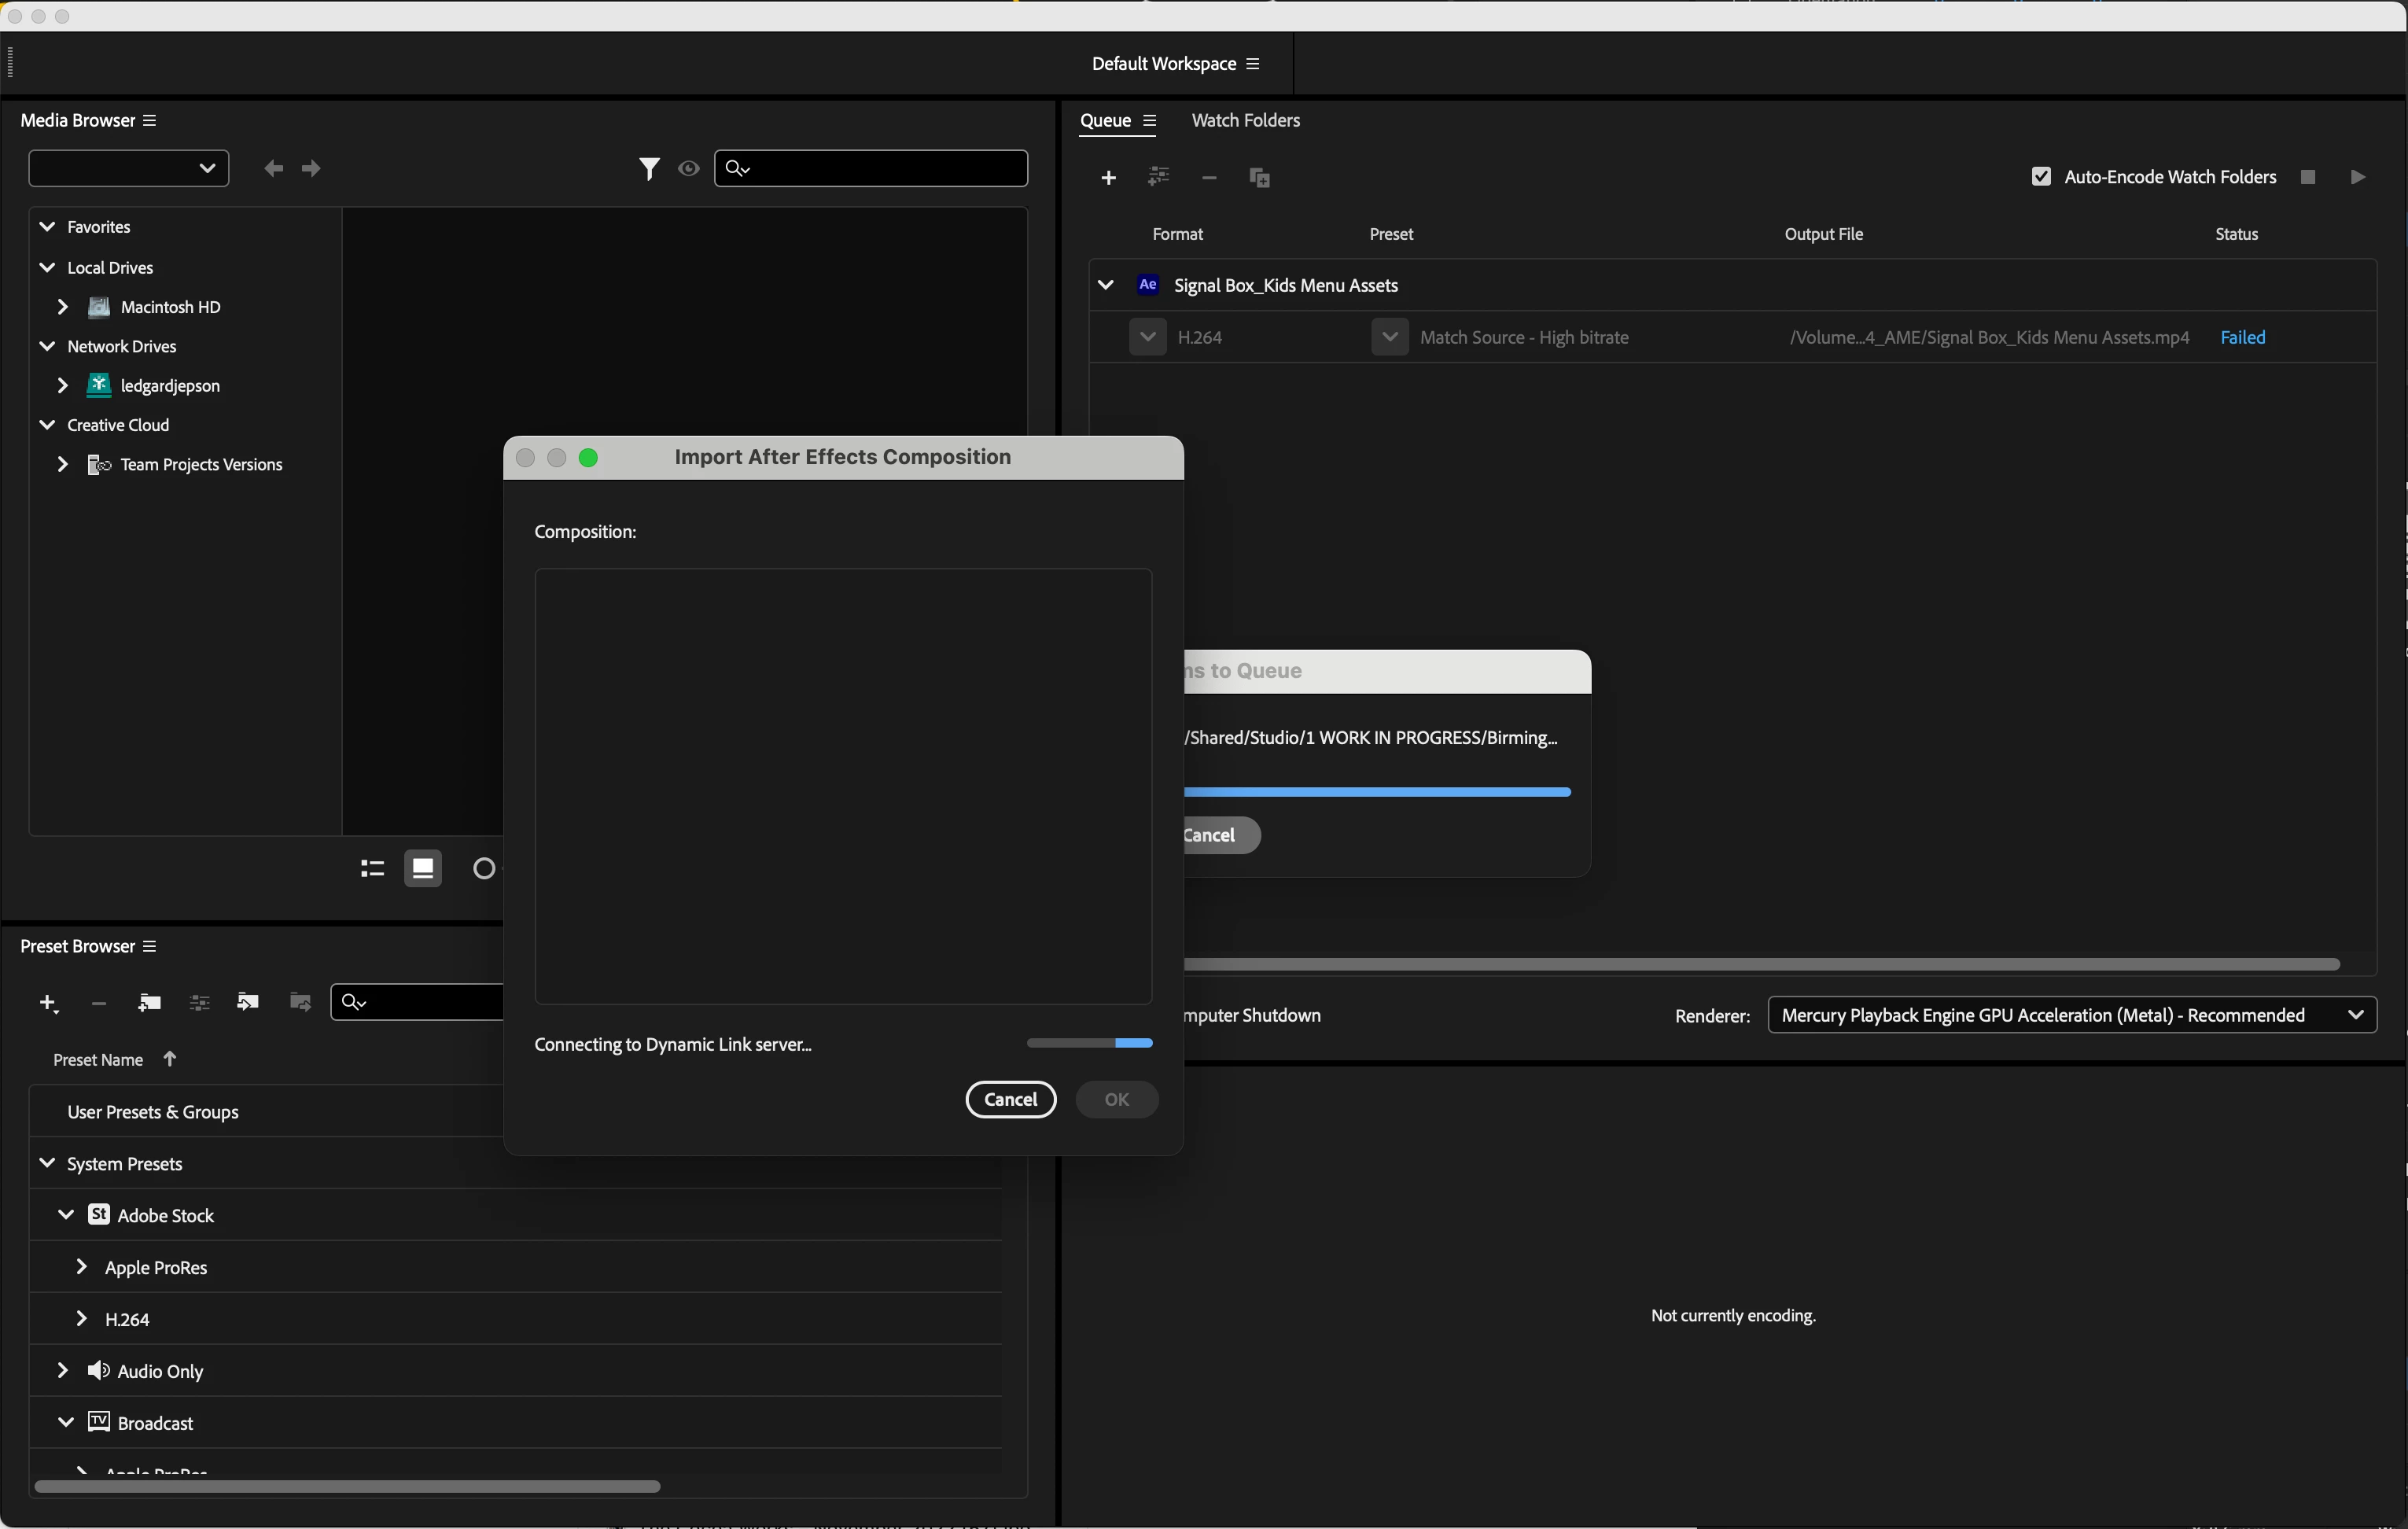Image resolution: width=2408 pixels, height=1529 pixels.
Task: Click the Duplicate icon in Queue toolbar
Action: tap(1260, 178)
